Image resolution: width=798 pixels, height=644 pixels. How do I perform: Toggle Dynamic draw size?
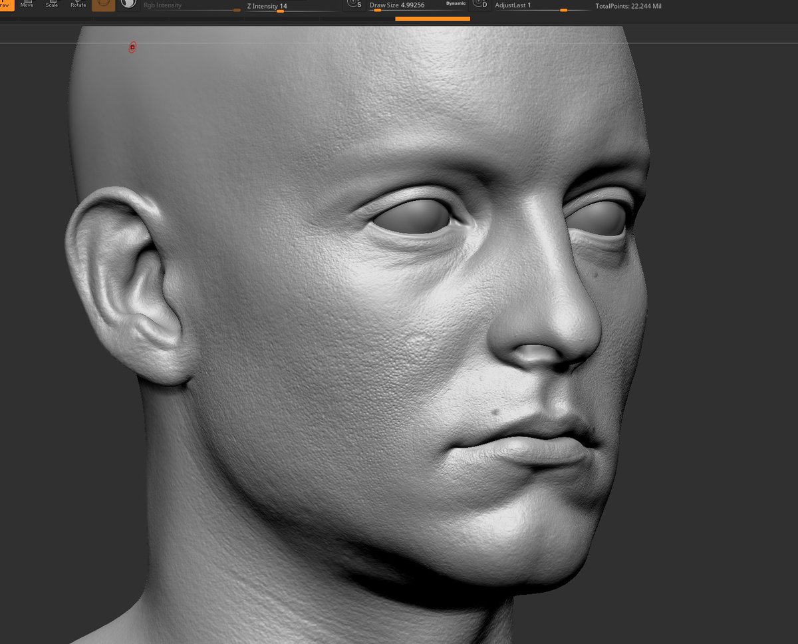pyautogui.click(x=456, y=4)
